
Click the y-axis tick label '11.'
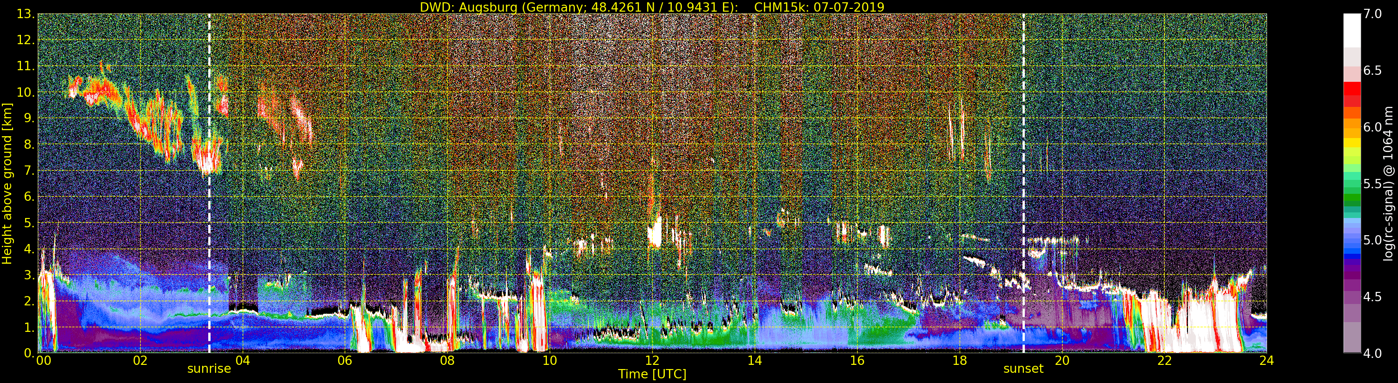point(26,66)
